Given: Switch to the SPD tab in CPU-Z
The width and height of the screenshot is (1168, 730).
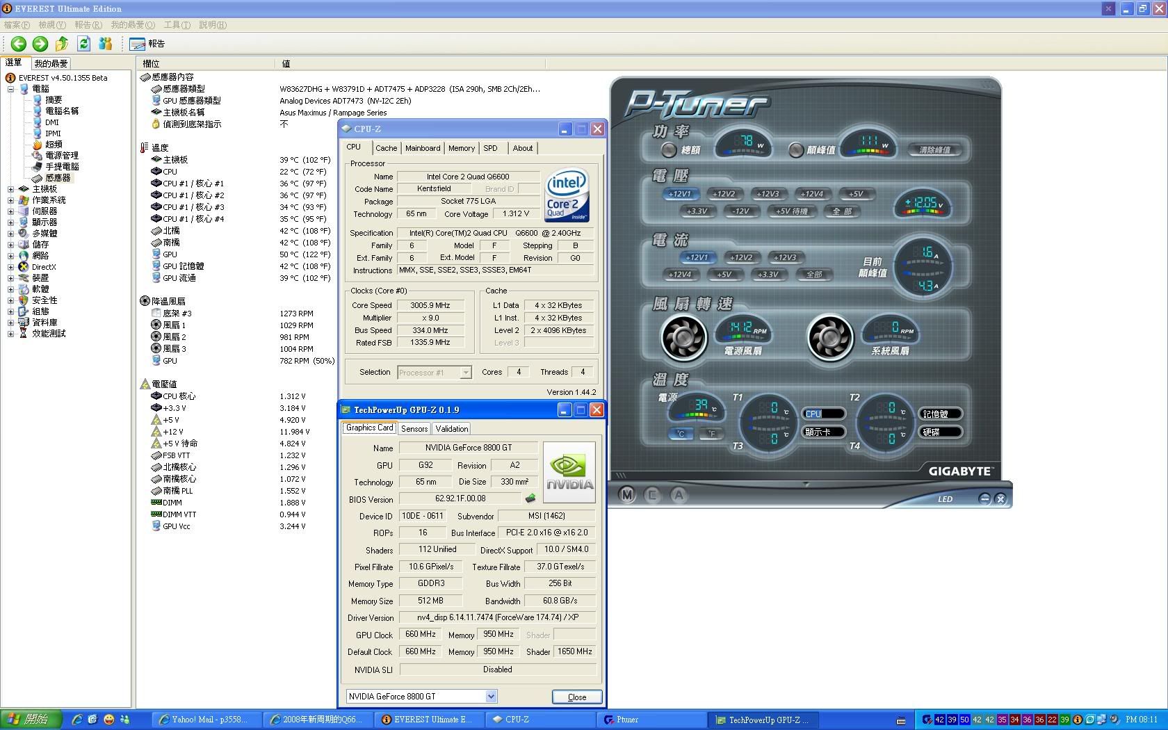Looking at the screenshot, I should [x=491, y=148].
